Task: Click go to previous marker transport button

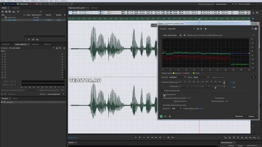Action: (x=148, y=138)
